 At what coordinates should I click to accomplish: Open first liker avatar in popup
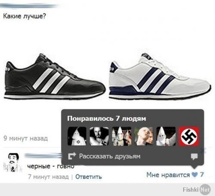[77, 136]
